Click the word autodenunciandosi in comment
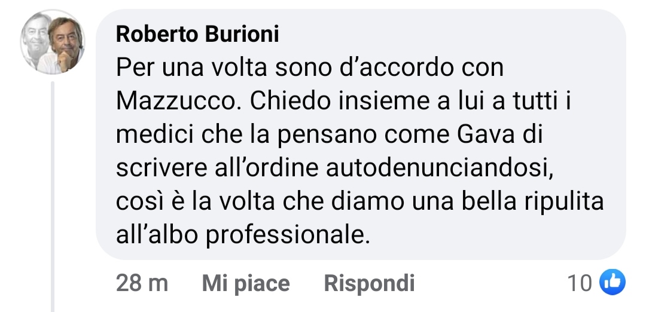Image resolution: width=646 pixels, height=312 pixels. (440, 168)
